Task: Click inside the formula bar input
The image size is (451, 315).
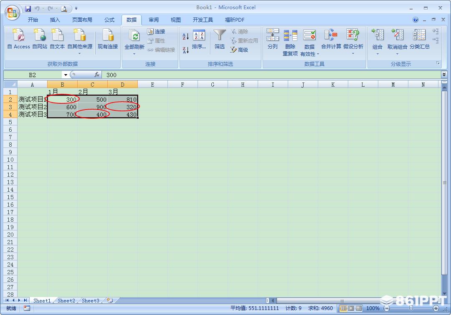Action: pyautogui.click(x=271, y=75)
